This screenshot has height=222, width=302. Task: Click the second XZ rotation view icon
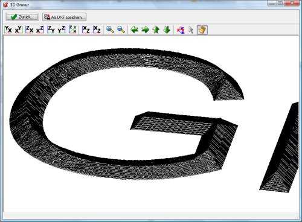97,30
